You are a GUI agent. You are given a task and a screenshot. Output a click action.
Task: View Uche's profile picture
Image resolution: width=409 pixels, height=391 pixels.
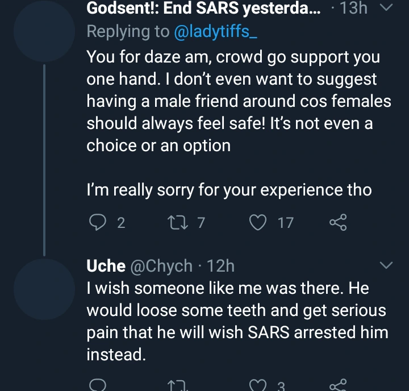pyautogui.click(x=44, y=286)
